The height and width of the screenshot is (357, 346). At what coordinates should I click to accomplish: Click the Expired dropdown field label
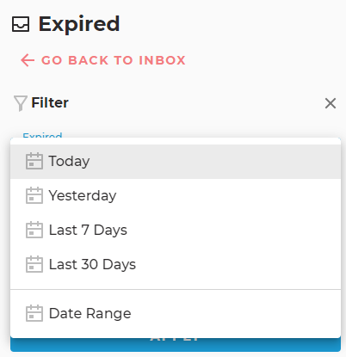tap(42, 135)
